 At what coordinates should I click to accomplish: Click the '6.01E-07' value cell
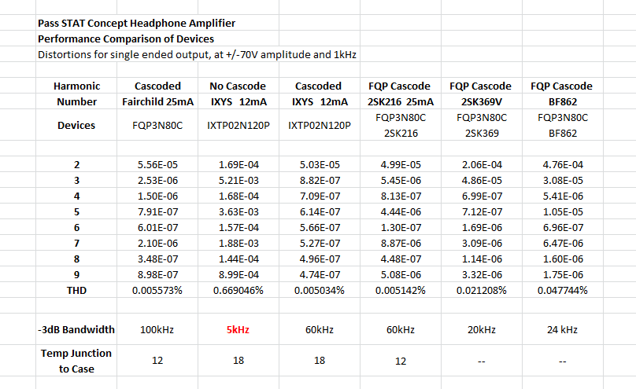157,228
